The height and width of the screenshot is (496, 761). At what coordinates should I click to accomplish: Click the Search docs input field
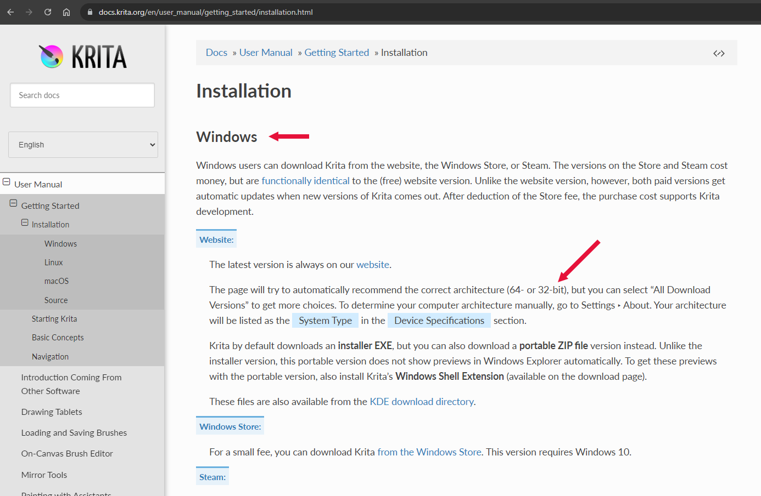point(82,95)
